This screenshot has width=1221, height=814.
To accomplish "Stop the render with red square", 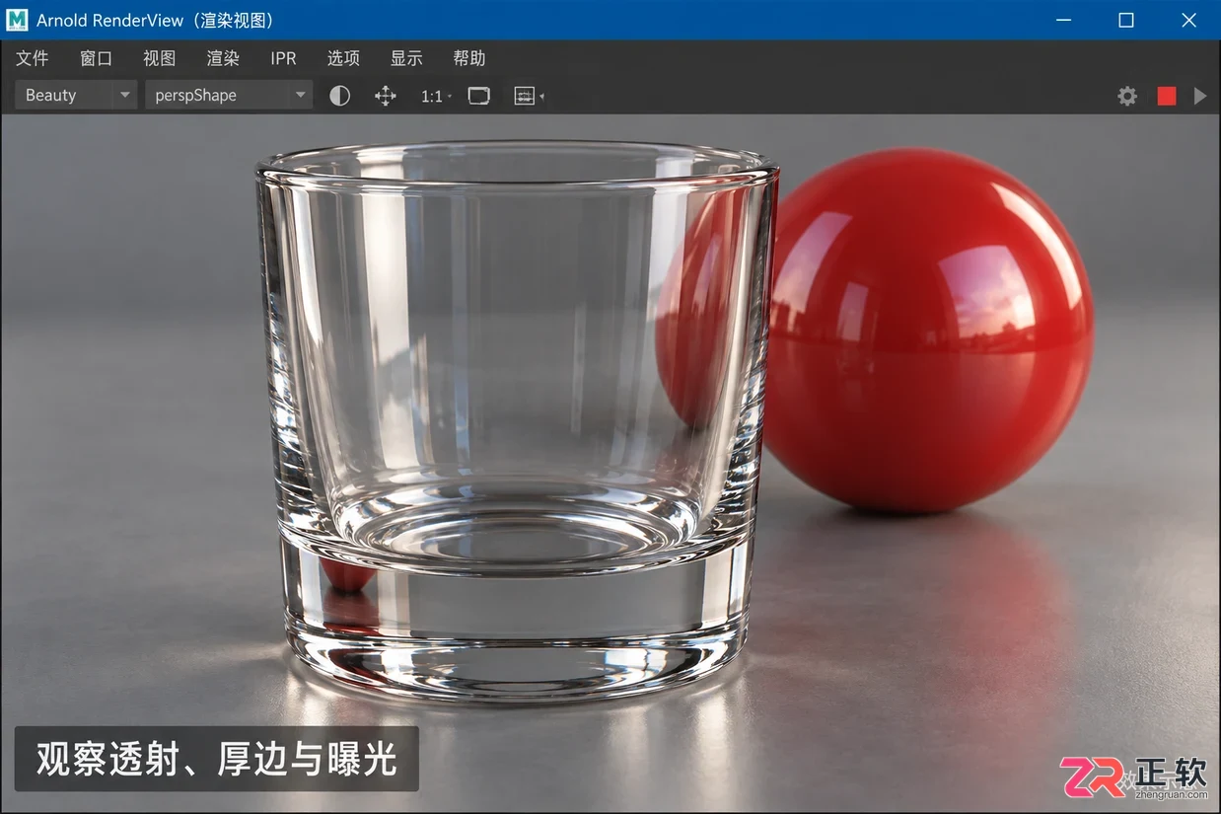I will tap(1167, 96).
